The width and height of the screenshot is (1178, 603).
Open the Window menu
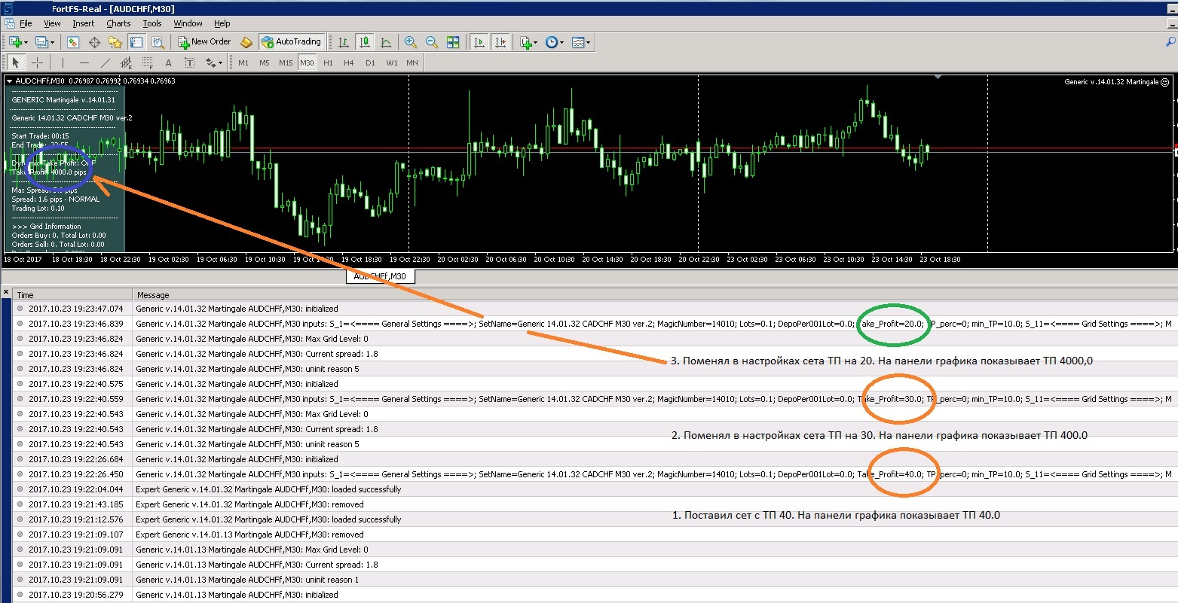coord(188,23)
